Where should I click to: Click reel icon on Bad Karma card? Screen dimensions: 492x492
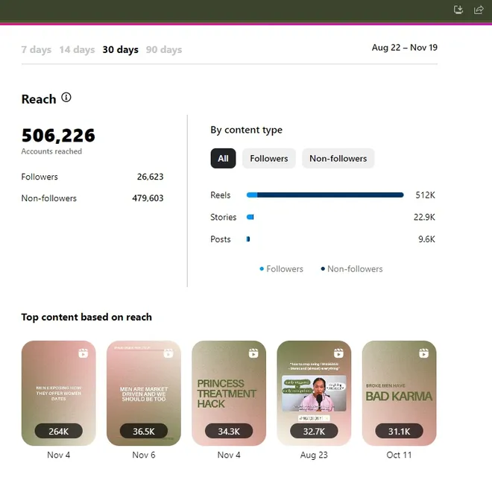coord(424,353)
